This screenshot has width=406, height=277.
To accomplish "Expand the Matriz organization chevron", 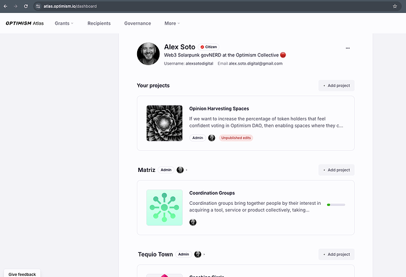I will point(187,170).
